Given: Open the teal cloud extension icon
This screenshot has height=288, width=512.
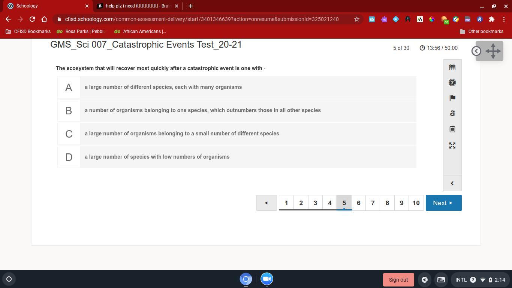Looking at the screenshot, I should pyautogui.click(x=372, y=19).
